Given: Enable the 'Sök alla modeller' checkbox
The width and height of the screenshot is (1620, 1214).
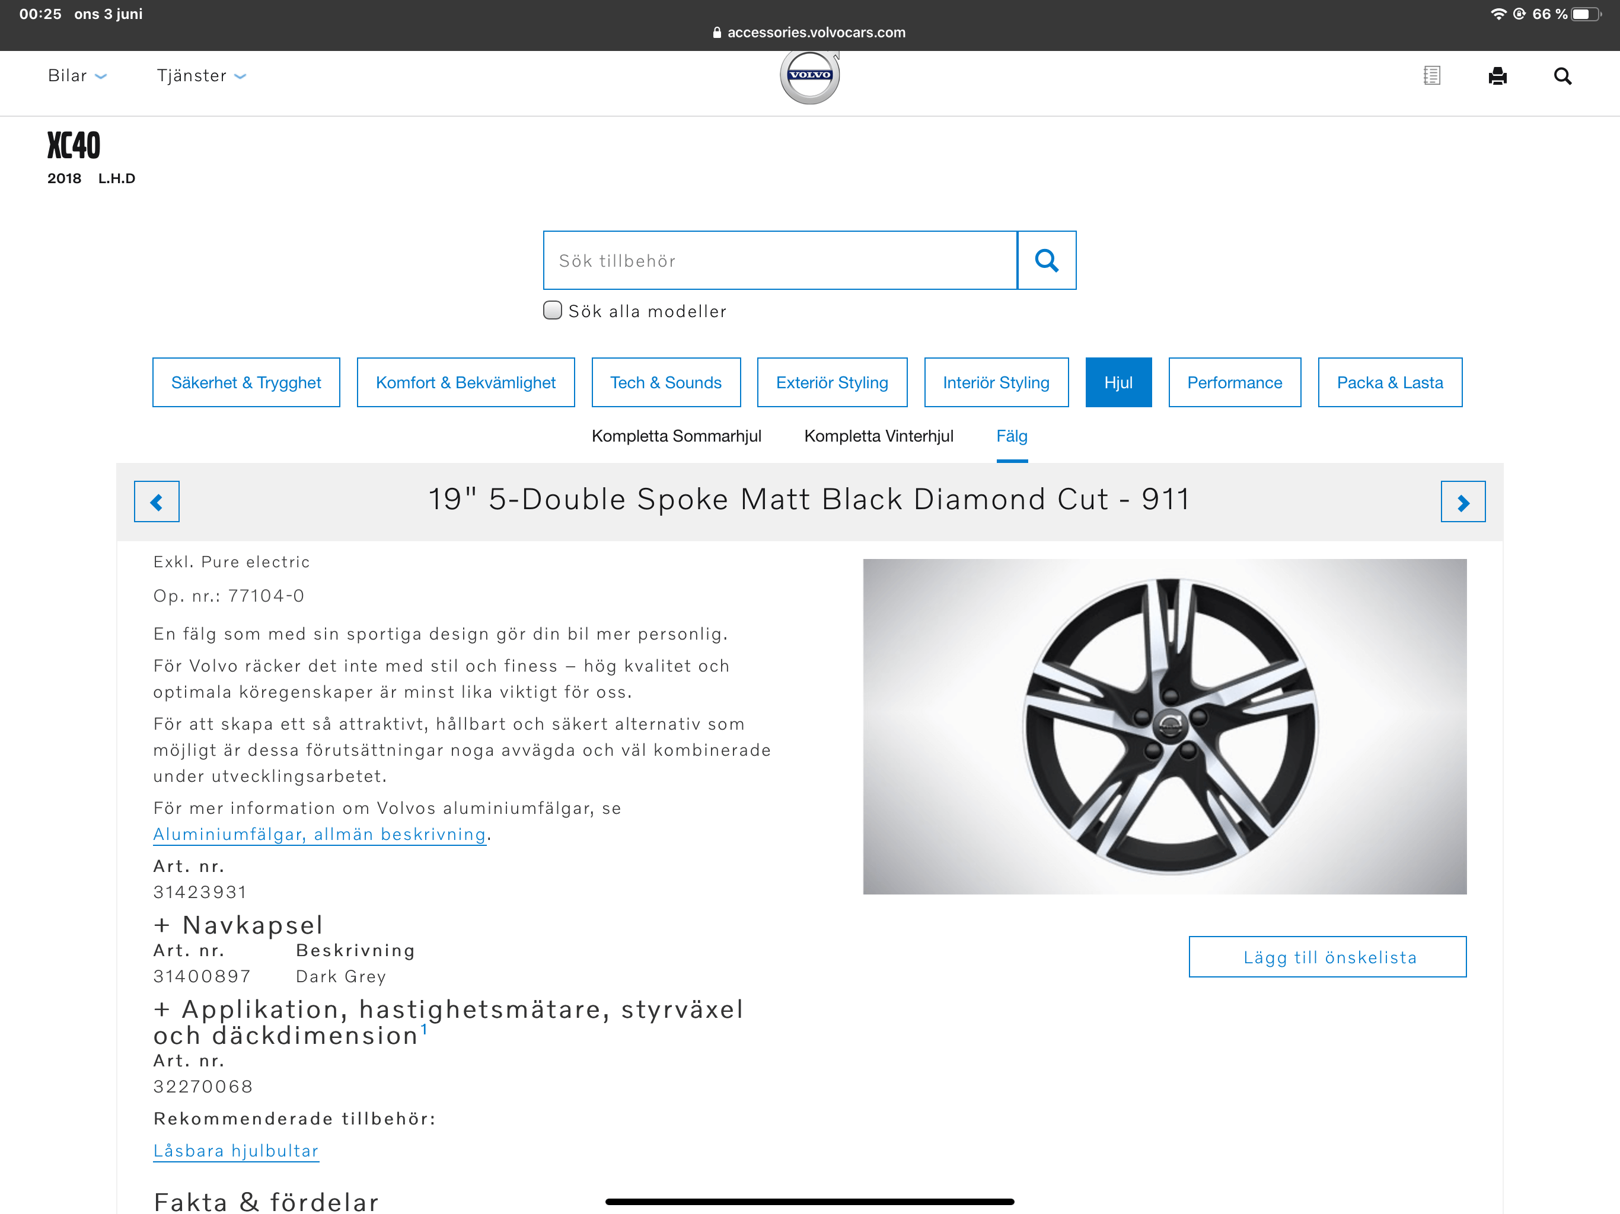Looking at the screenshot, I should pyautogui.click(x=553, y=311).
